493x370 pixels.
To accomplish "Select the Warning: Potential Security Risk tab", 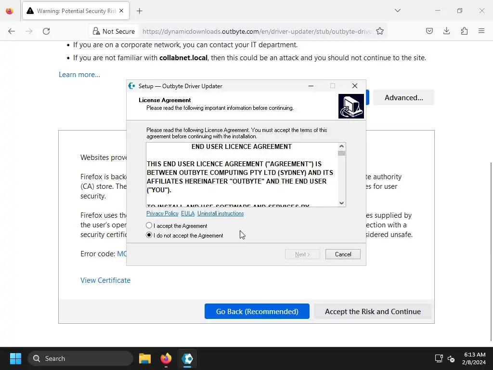I will [76, 11].
